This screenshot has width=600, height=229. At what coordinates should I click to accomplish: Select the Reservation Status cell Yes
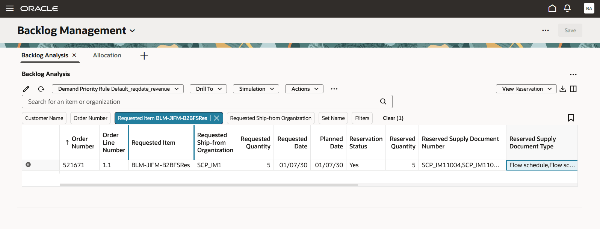(366, 165)
